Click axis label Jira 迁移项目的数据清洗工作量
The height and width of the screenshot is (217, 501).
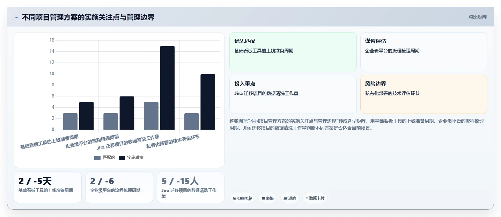128,142
